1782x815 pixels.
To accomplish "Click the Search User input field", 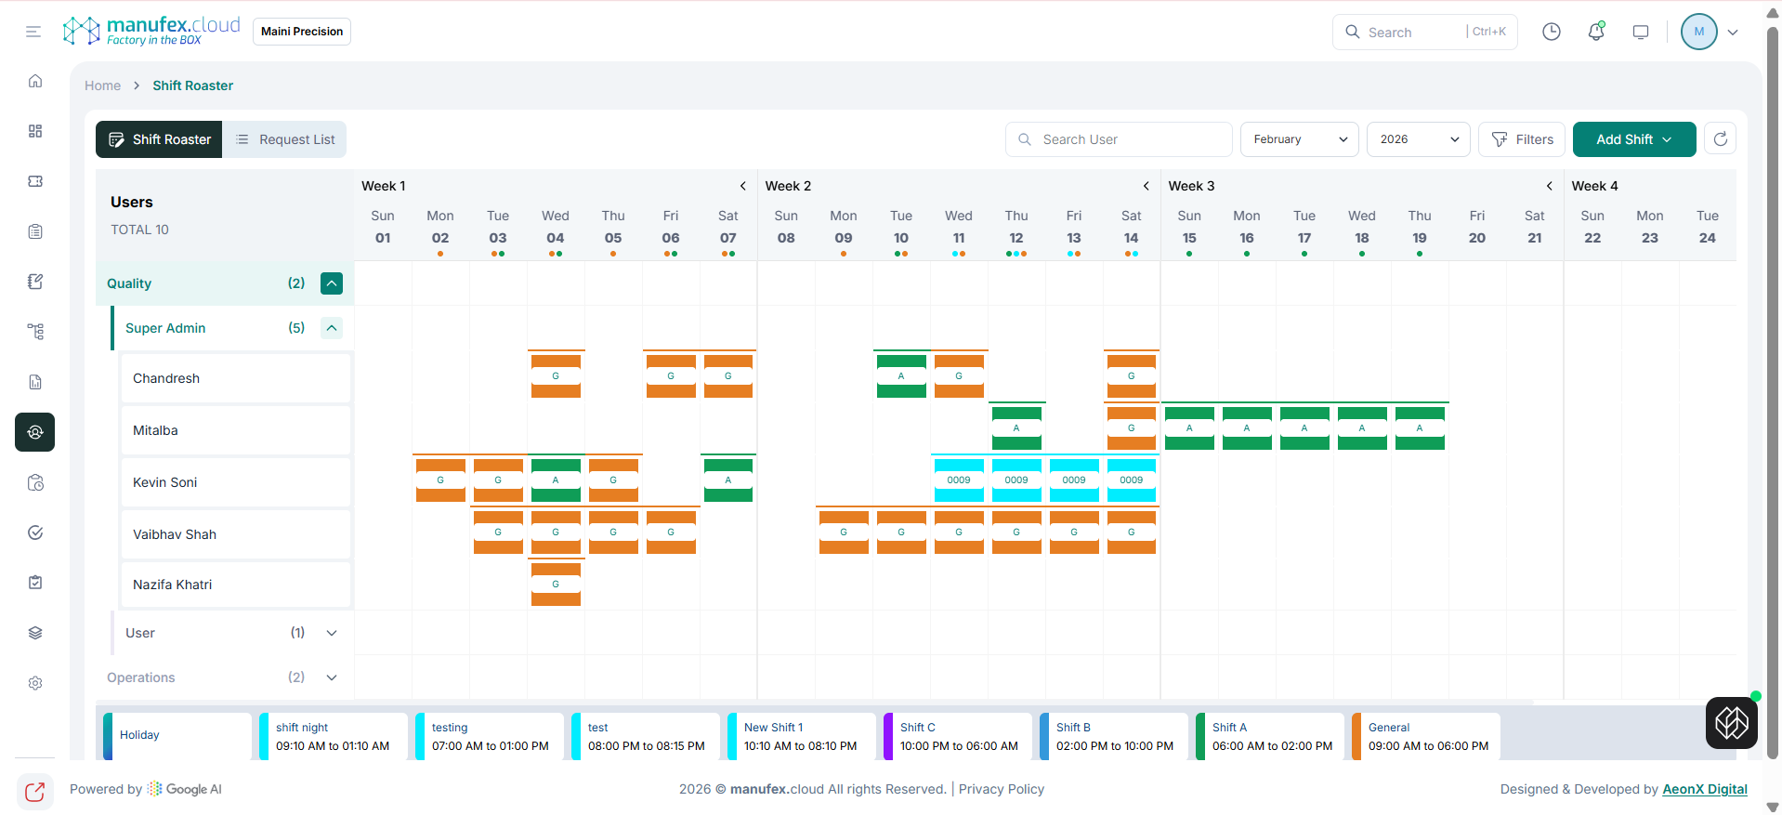I will click(1119, 139).
